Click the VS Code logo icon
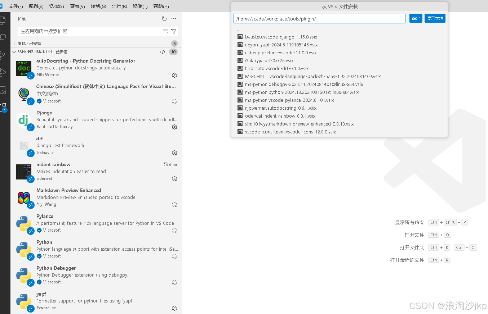The image size is (488, 314). (1, 6)
